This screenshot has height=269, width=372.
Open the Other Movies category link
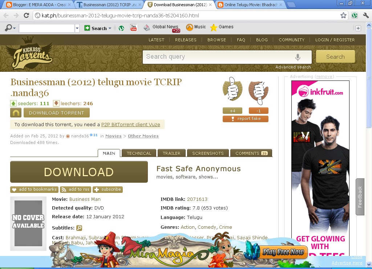143,136
